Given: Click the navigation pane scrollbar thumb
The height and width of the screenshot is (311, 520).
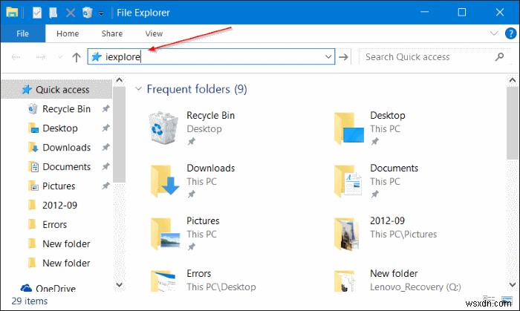Looking at the screenshot, I should click(x=120, y=134).
